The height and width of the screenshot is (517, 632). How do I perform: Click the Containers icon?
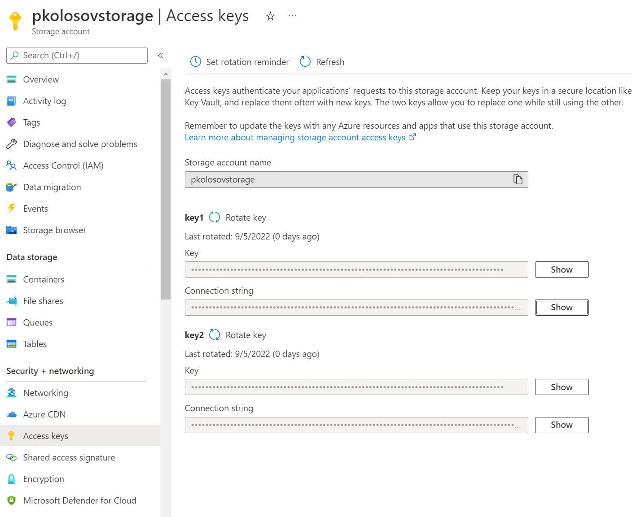[12, 279]
